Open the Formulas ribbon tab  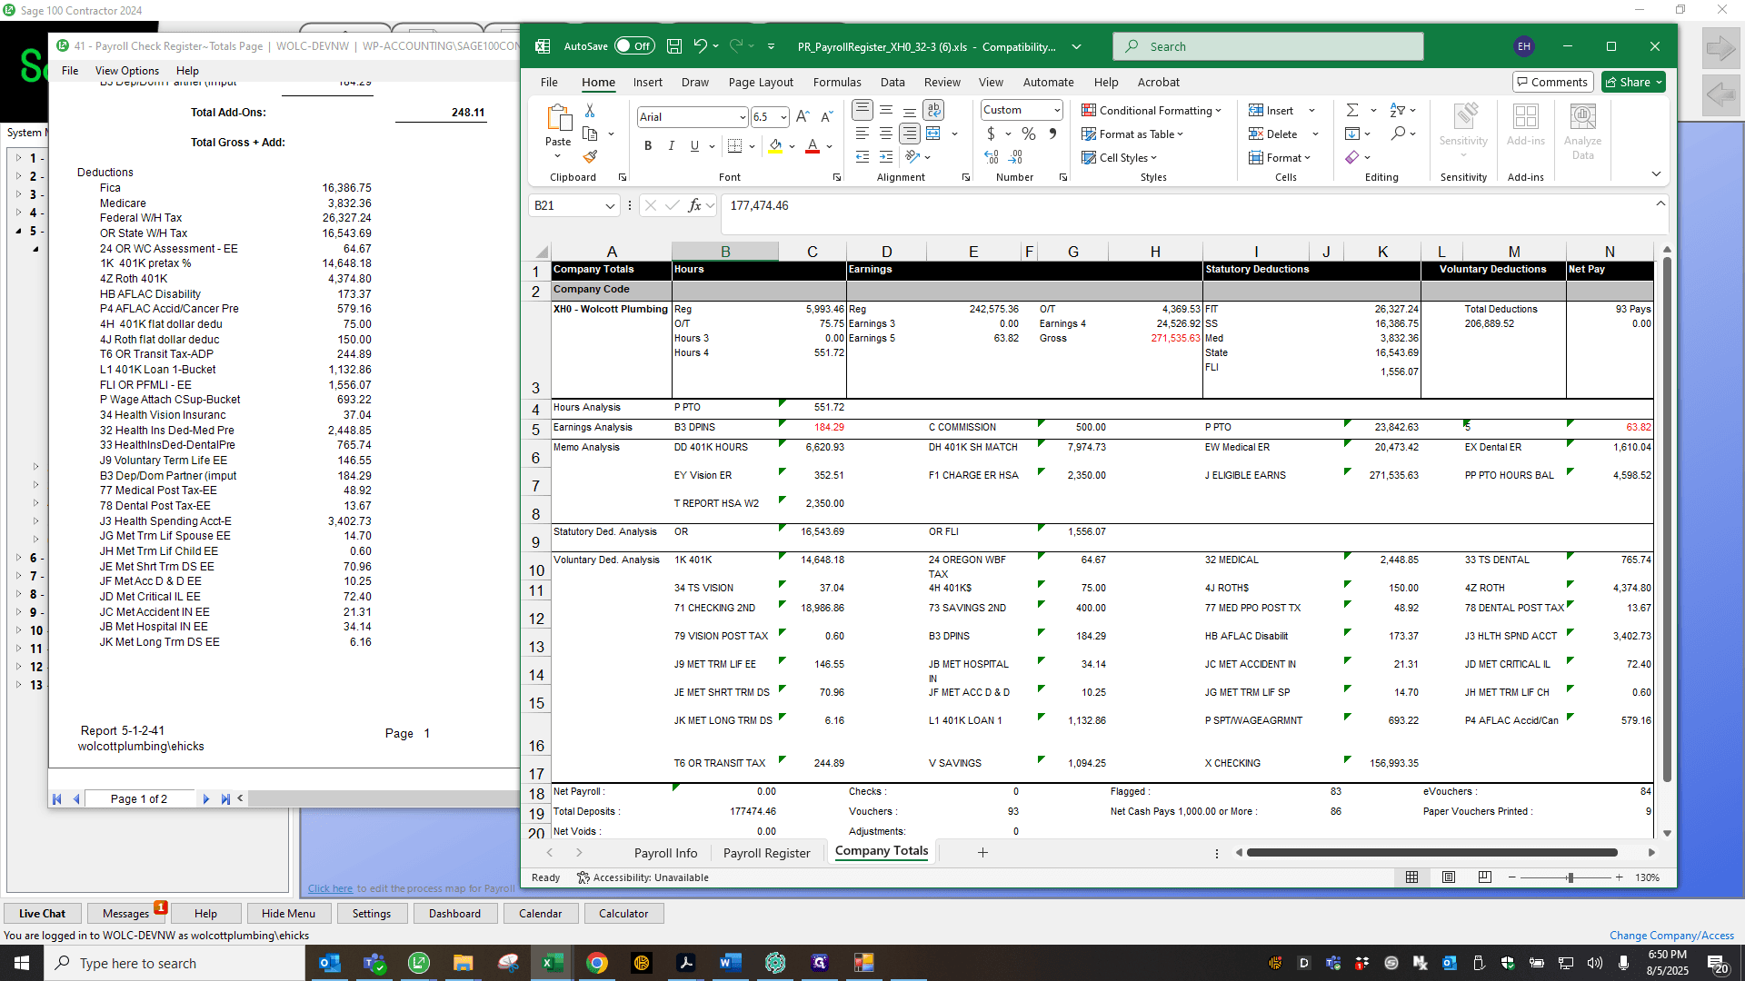837,82
